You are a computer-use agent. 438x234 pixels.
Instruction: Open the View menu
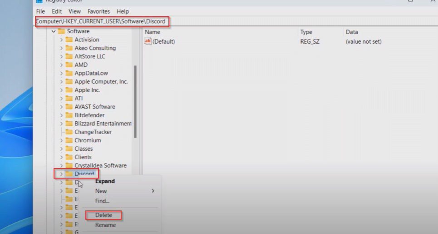(74, 11)
